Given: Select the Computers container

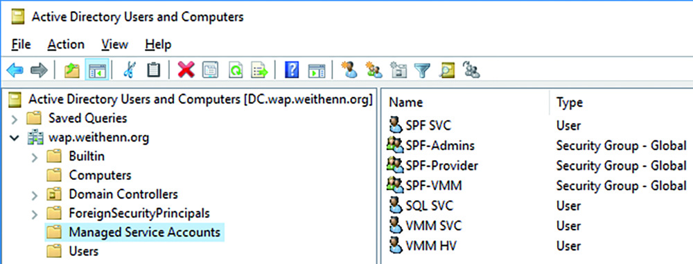Looking at the screenshot, I should tap(100, 176).
